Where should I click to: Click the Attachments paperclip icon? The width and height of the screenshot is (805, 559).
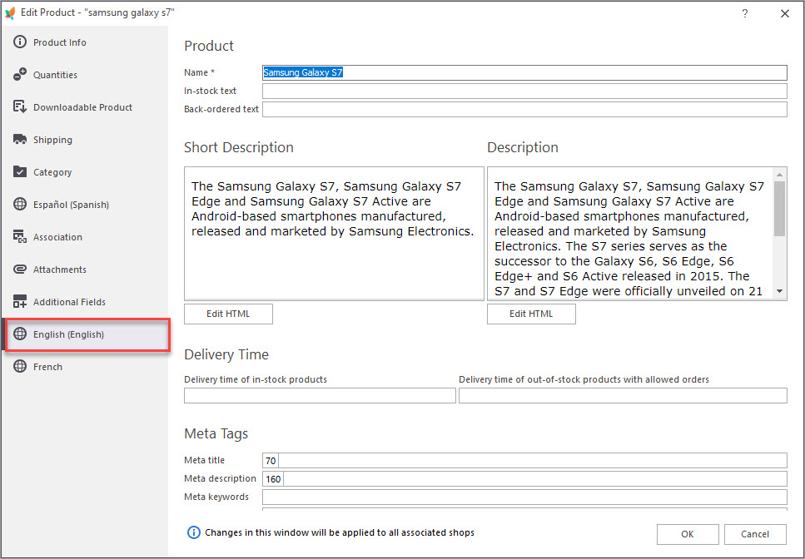tap(19, 270)
